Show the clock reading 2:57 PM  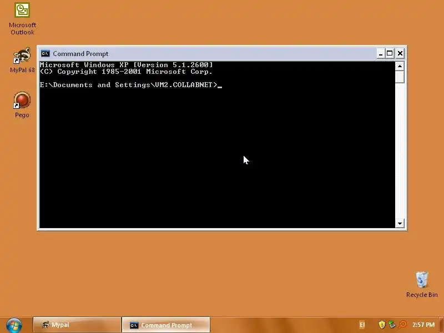pos(423,325)
